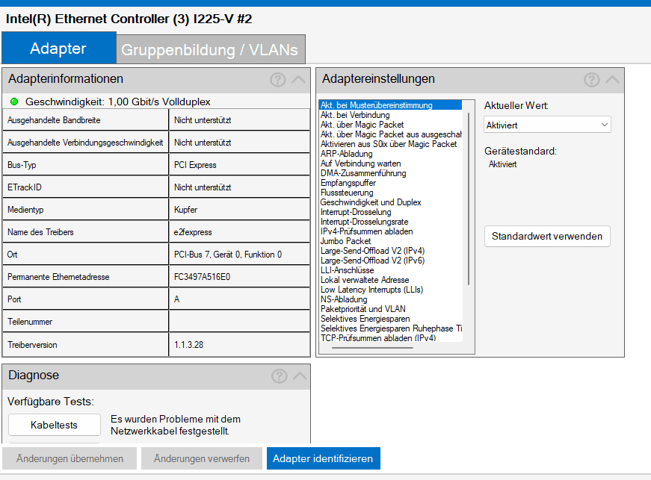The image size is (651, 480).
Task: Click Standardwert verwenden button
Action: pyautogui.click(x=547, y=237)
